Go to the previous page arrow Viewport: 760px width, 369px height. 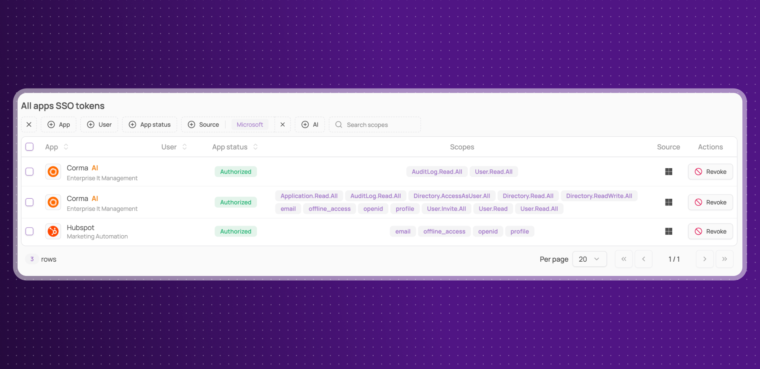pos(643,259)
